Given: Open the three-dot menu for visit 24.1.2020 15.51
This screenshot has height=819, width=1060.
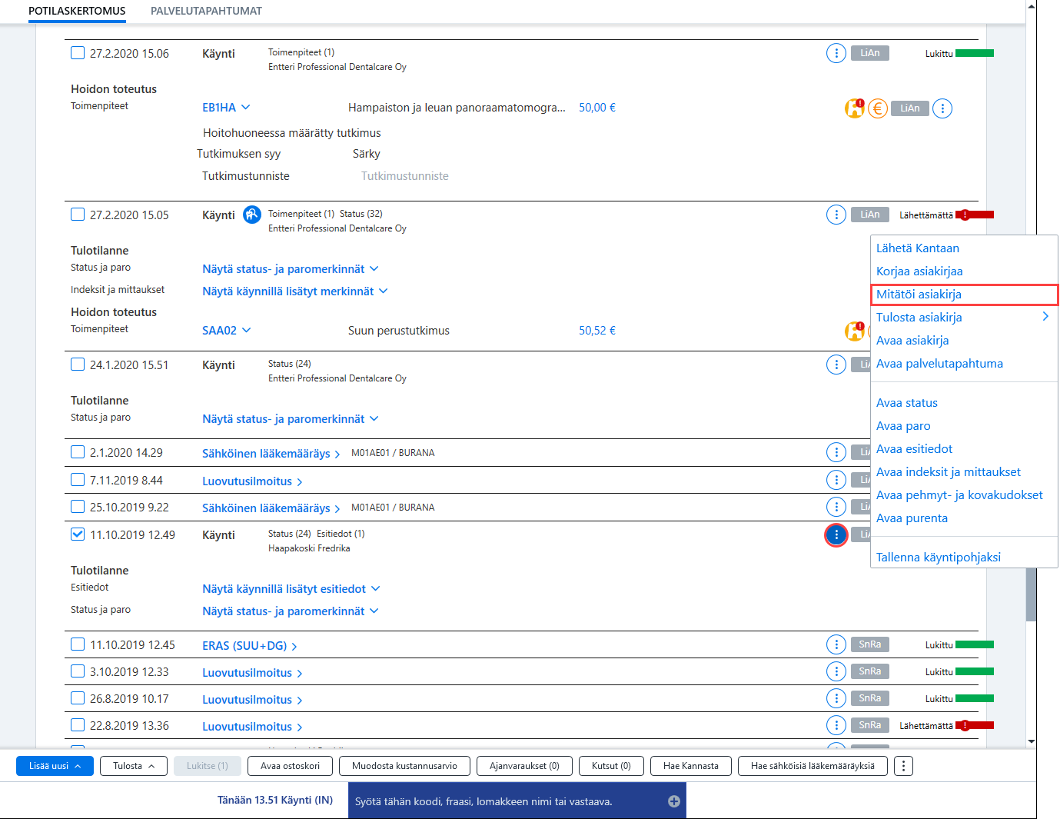Looking at the screenshot, I should click(x=836, y=365).
